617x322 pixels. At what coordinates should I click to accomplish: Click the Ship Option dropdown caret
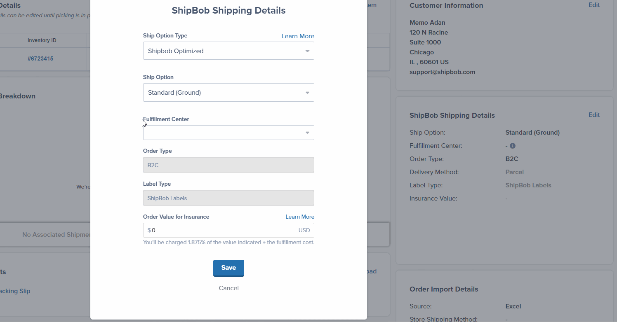coord(307,92)
